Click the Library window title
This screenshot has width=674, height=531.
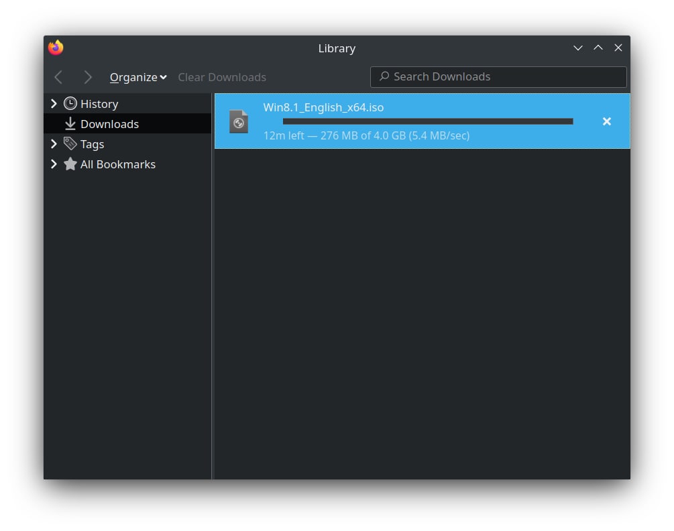click(x=337, y=48)
